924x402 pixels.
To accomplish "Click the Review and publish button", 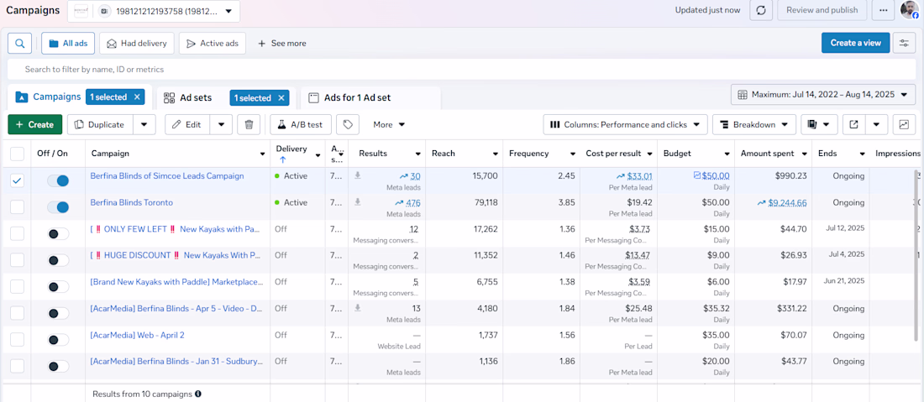I will (822, 10).
